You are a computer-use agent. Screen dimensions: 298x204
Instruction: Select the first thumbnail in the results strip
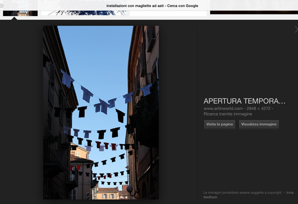pos(20,13)
